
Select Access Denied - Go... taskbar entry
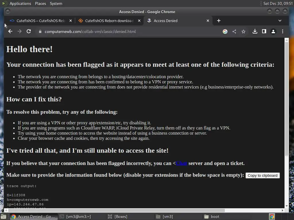click(x=33, y=217)
